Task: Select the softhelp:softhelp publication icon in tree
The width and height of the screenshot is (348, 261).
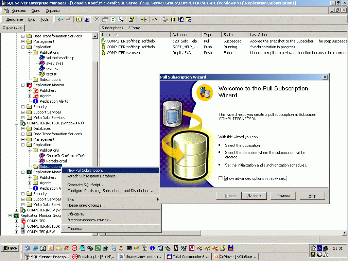Action: click(42, 58)
